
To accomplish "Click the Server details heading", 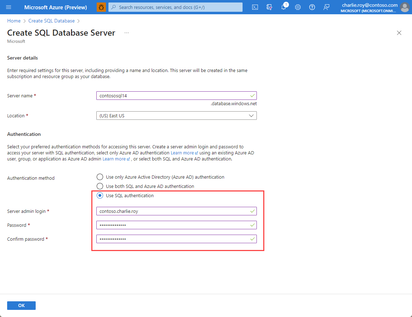I will [x=22, y=58].
